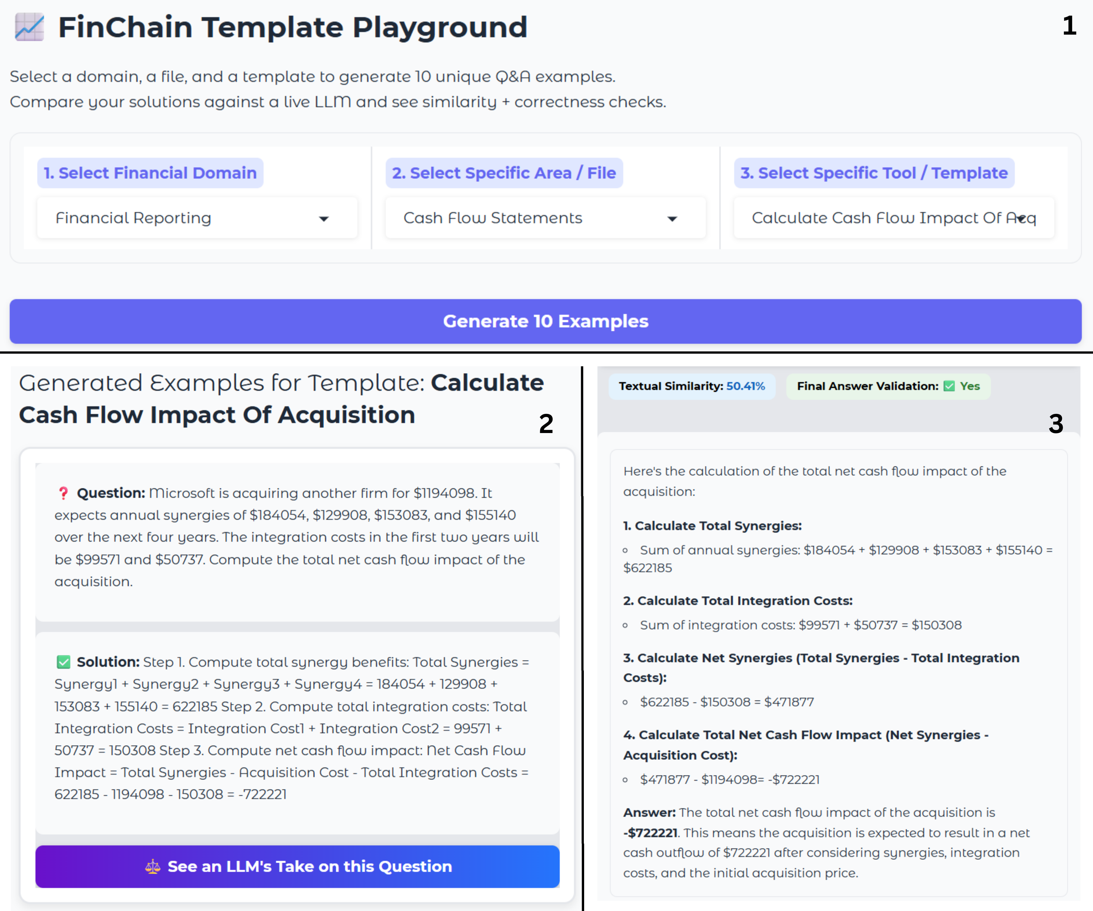Open the Financial Reporting domain dropdown

pos(197,218)
